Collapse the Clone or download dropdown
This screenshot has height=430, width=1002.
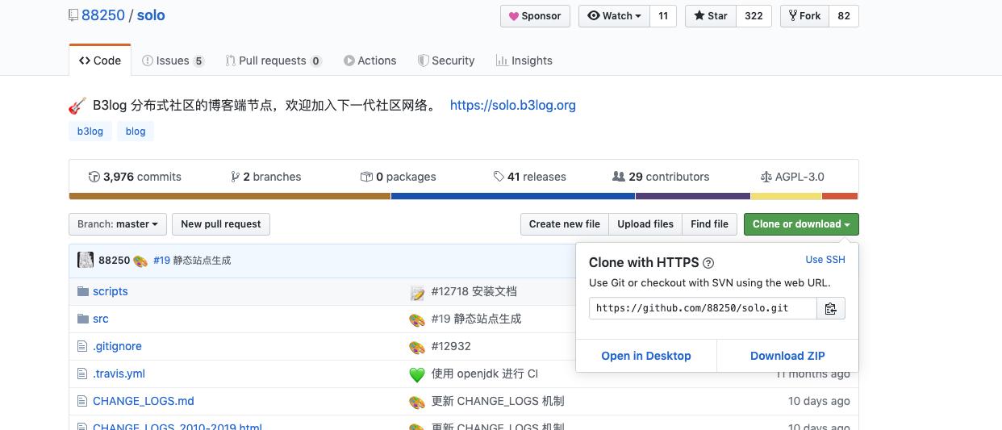pos(800,224)
